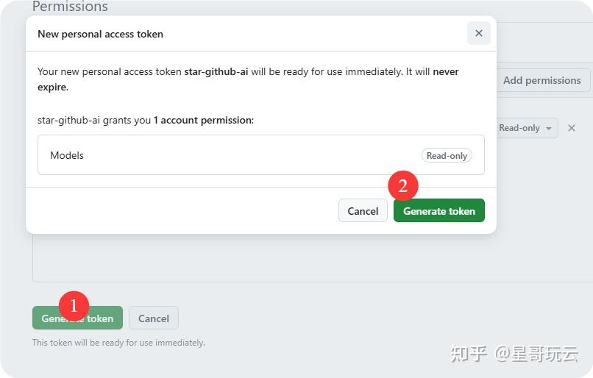
Task: Click the Permissions section heading
Action: [x=70, y=7]
